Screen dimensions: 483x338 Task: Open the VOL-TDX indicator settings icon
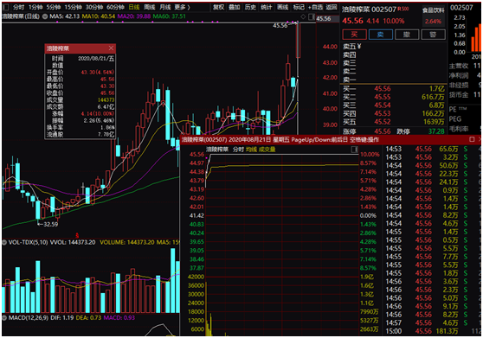coord(4,242)
